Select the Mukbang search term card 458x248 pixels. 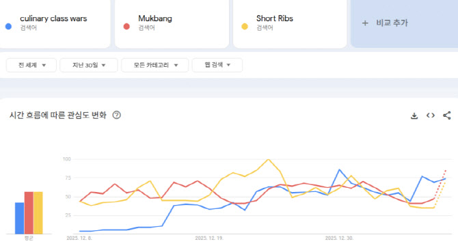(x=172, y=23)
